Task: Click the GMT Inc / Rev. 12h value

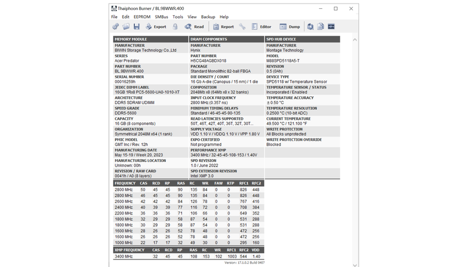Action: 131,144
